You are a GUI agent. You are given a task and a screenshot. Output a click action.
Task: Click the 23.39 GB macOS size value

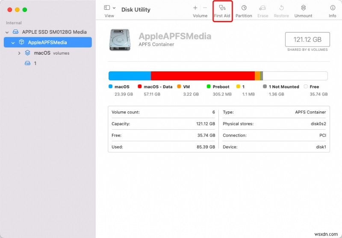[124, 94]
